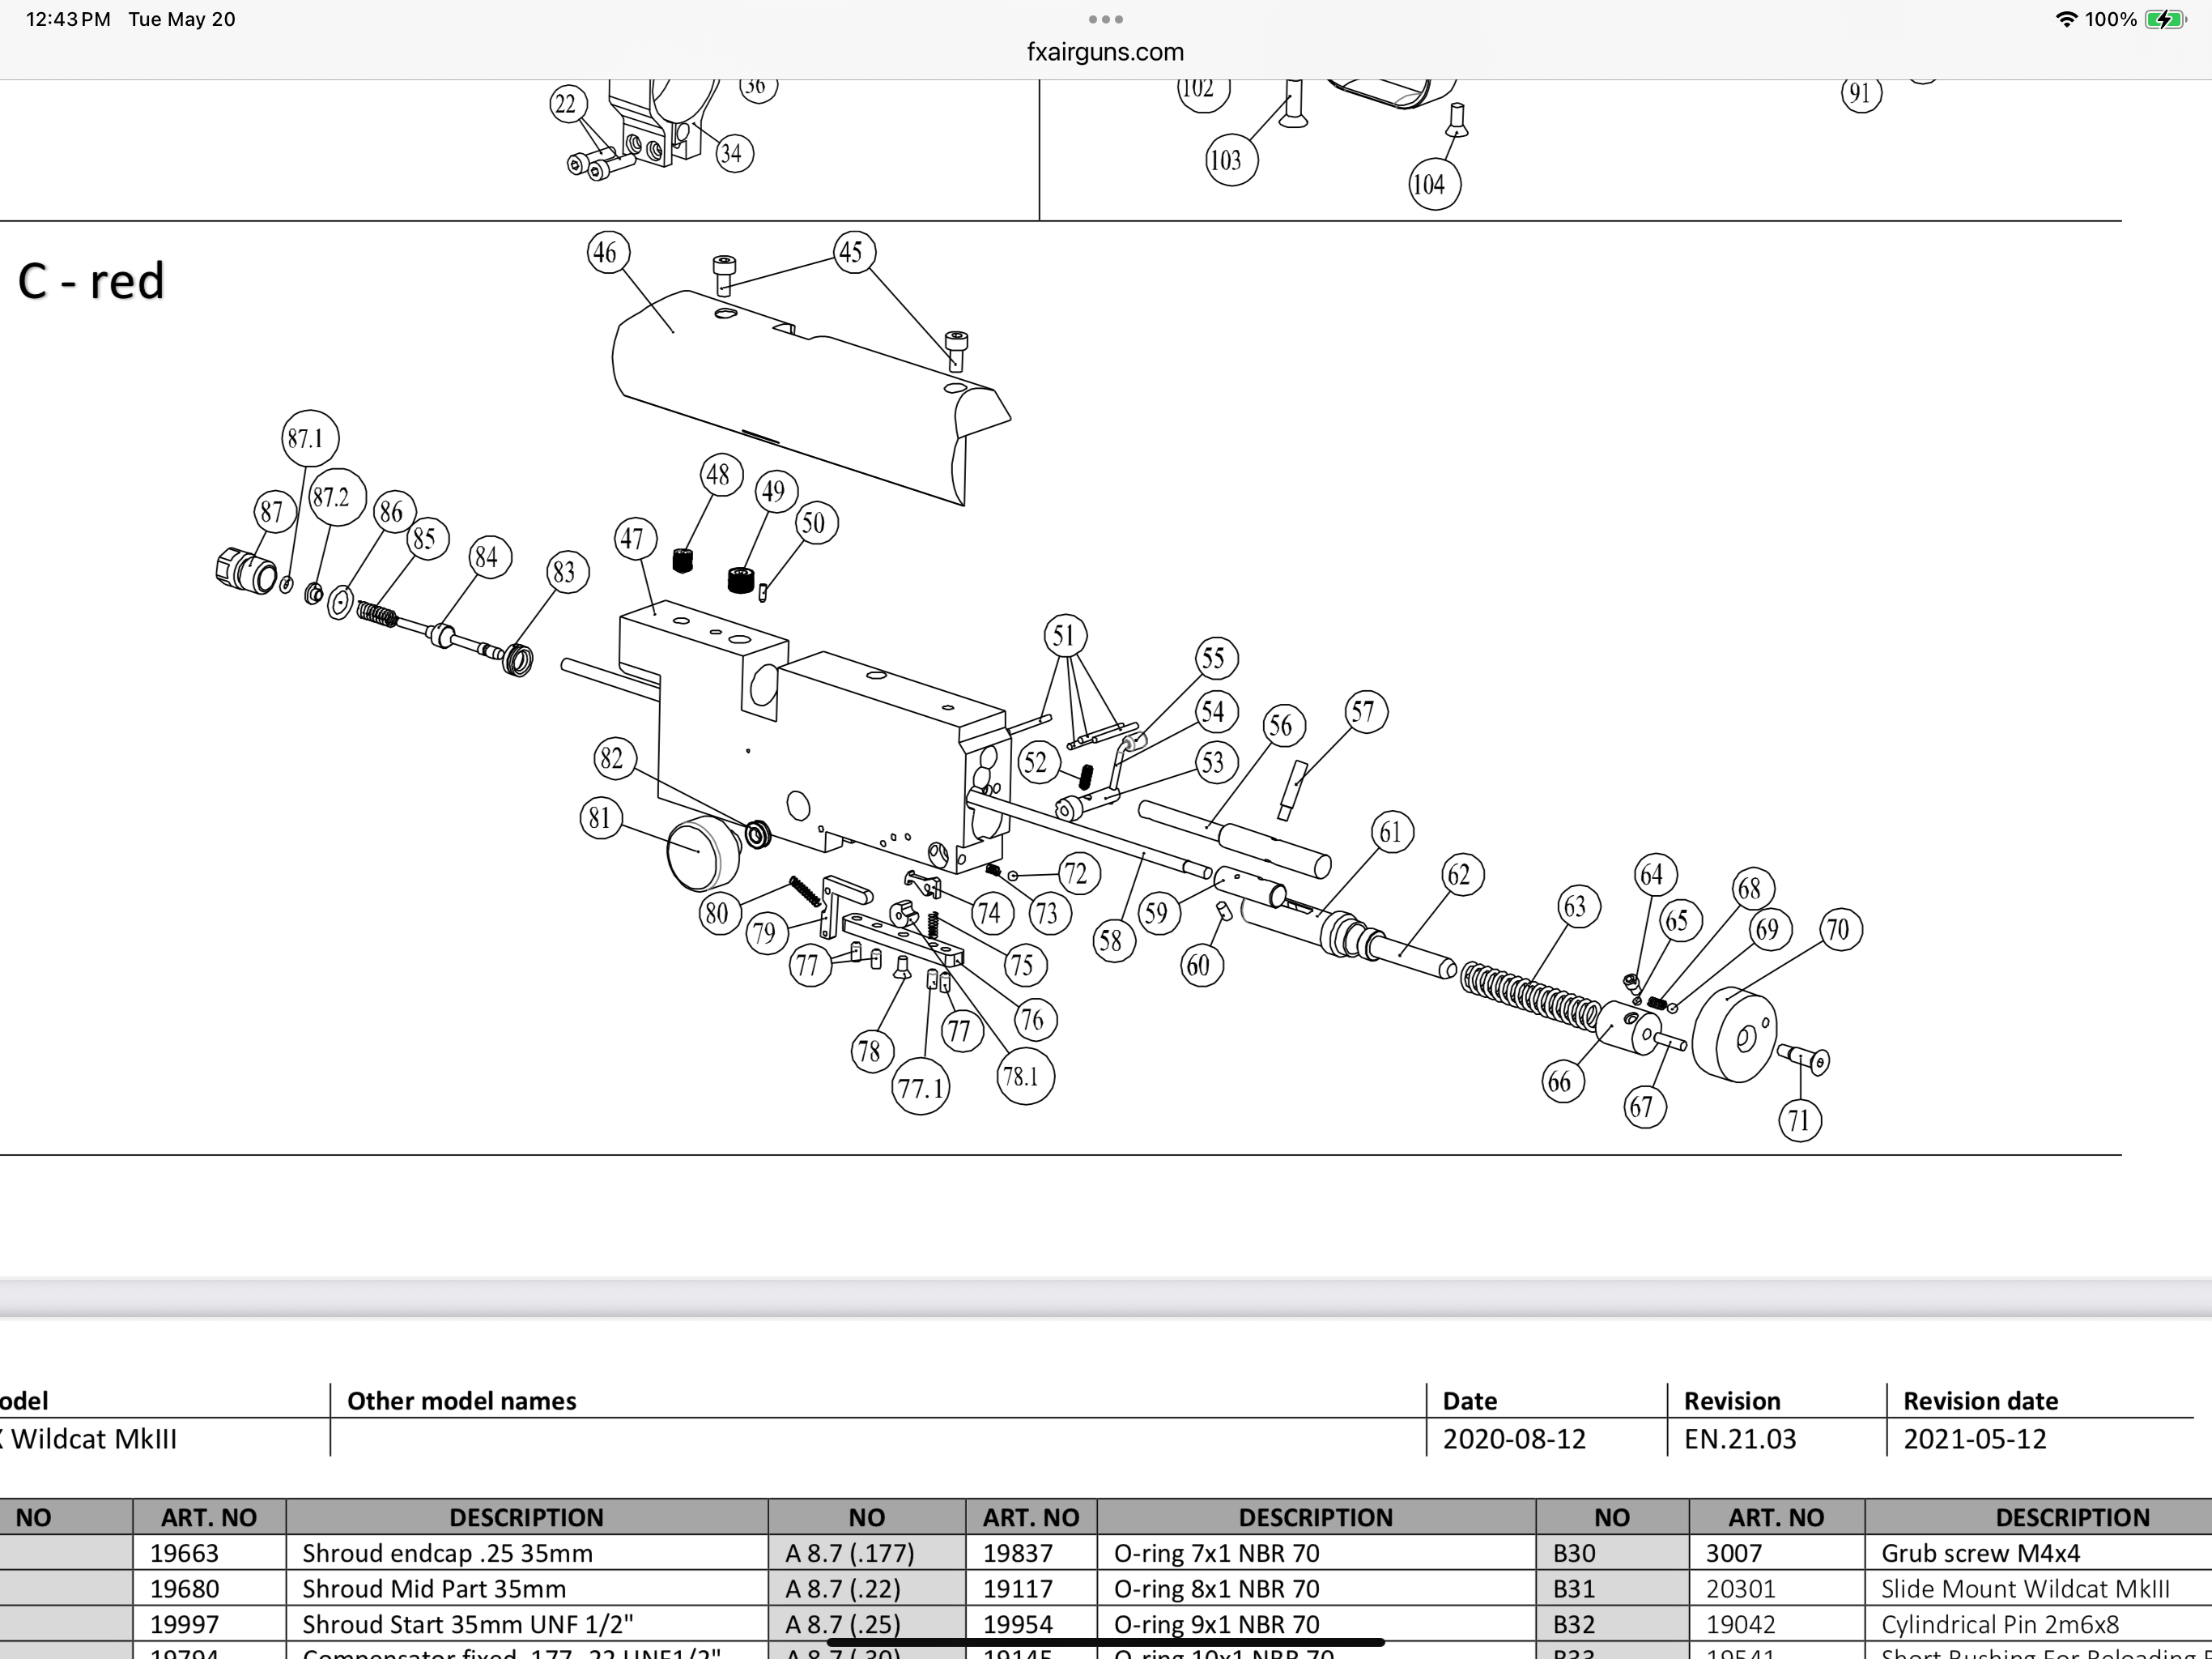Image resolution: width=2212 pixels, height=1659 pixels.
Task: Select part callout 47 bubble
Action: [635, 539]
